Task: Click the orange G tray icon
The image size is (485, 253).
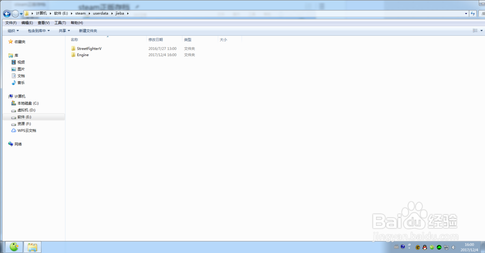Action: point(418,247)
